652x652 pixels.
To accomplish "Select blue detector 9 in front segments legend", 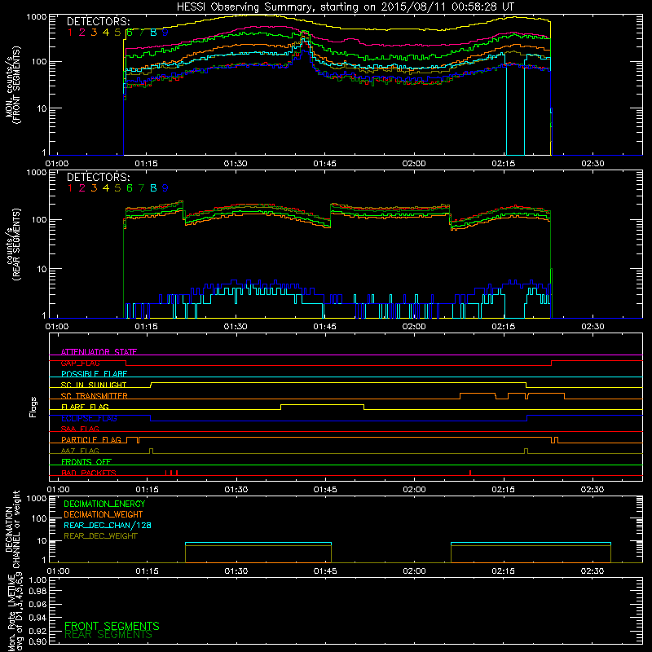I will pyautogui.click(x=165, y=33).
